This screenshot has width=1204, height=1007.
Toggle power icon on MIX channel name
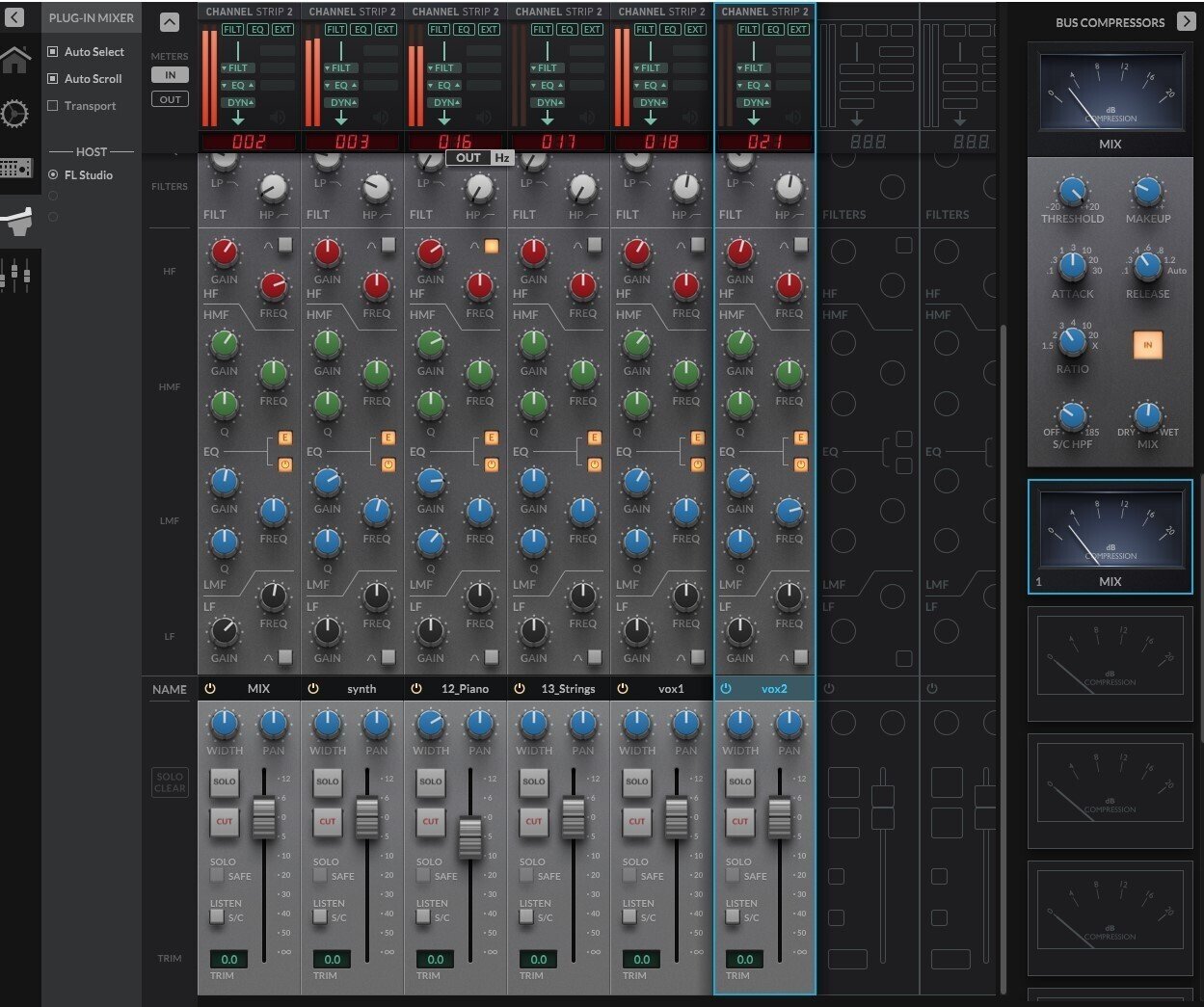pyautogui.click(x=210, y=689)
